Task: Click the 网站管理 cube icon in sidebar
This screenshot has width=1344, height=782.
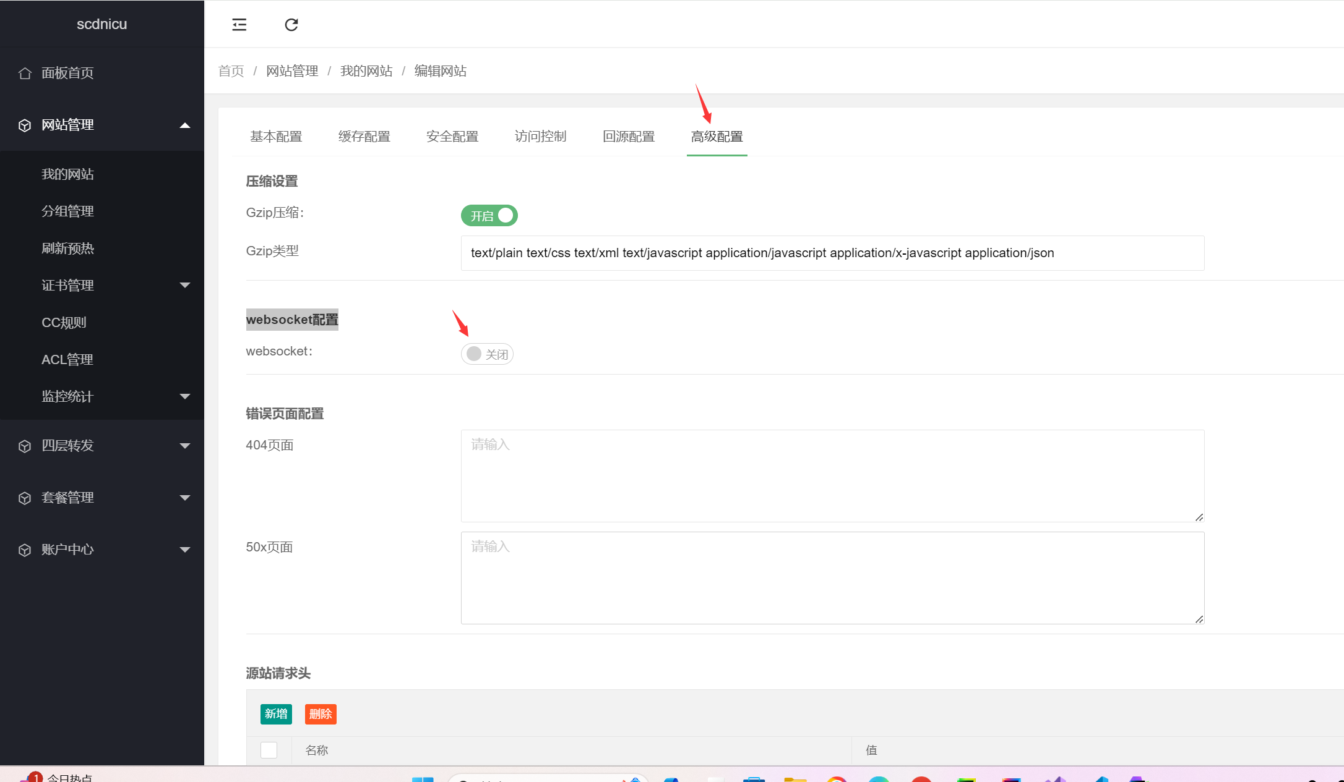Action: [25, 125]
